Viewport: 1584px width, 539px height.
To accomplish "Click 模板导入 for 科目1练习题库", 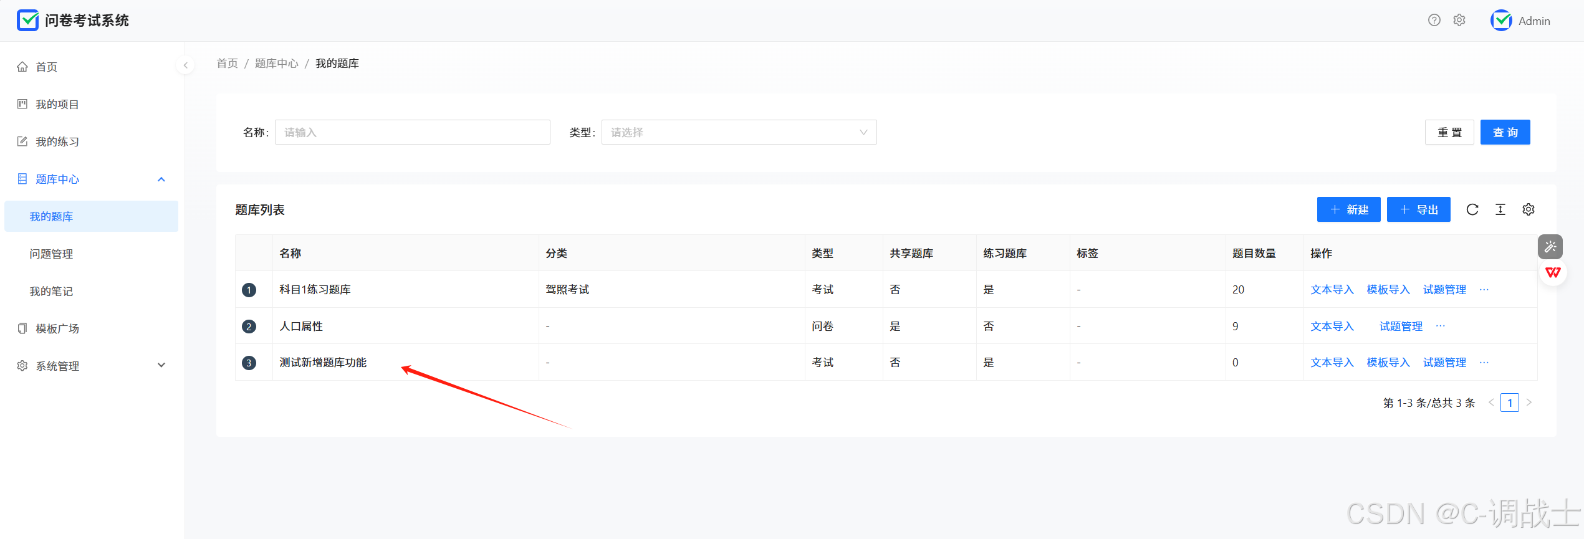I will 1388,289.
